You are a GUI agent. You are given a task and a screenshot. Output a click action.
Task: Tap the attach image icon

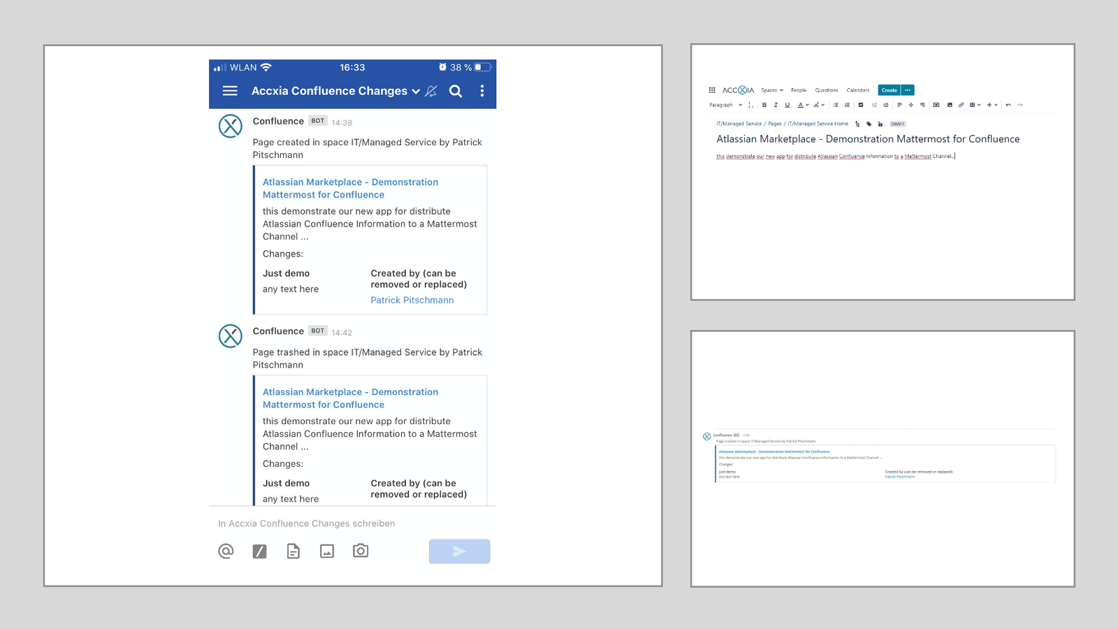(327, 551)
